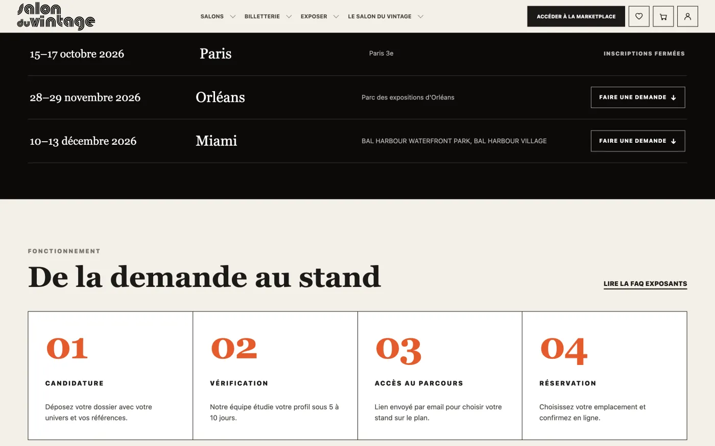Select the 01 Candidature step card
This screenshot has height=446, width=715.
click(110, 376)
